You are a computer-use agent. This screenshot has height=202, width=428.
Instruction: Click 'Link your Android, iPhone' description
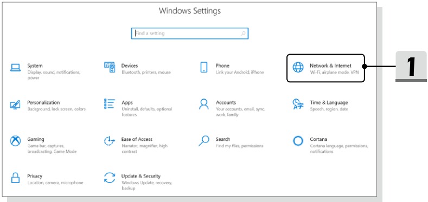240,73
